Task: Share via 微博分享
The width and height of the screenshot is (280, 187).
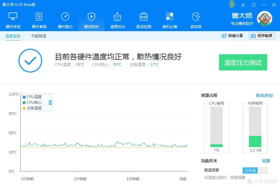Action: 232,36
